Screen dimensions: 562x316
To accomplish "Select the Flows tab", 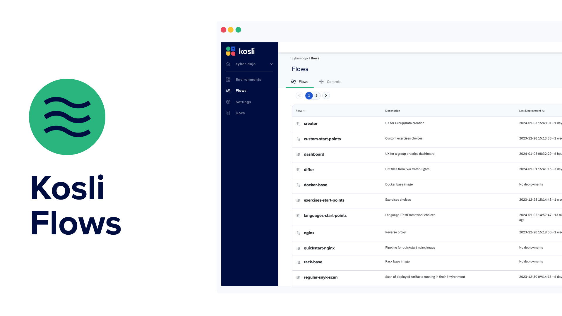I will [x=303, y=82].
